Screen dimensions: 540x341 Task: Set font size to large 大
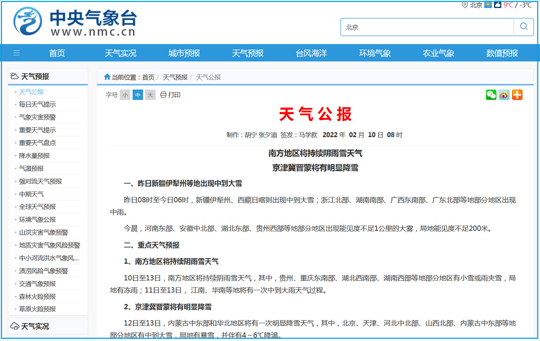tap(150, 95)
